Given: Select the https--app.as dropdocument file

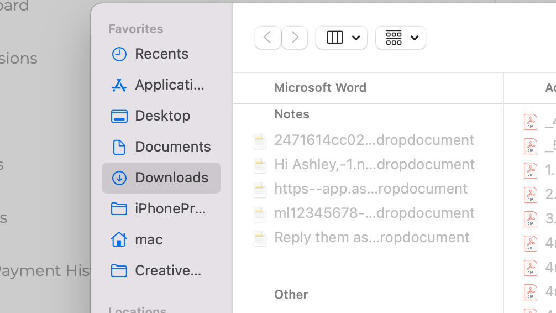Looking at the screenshot, I should [370, 189].
